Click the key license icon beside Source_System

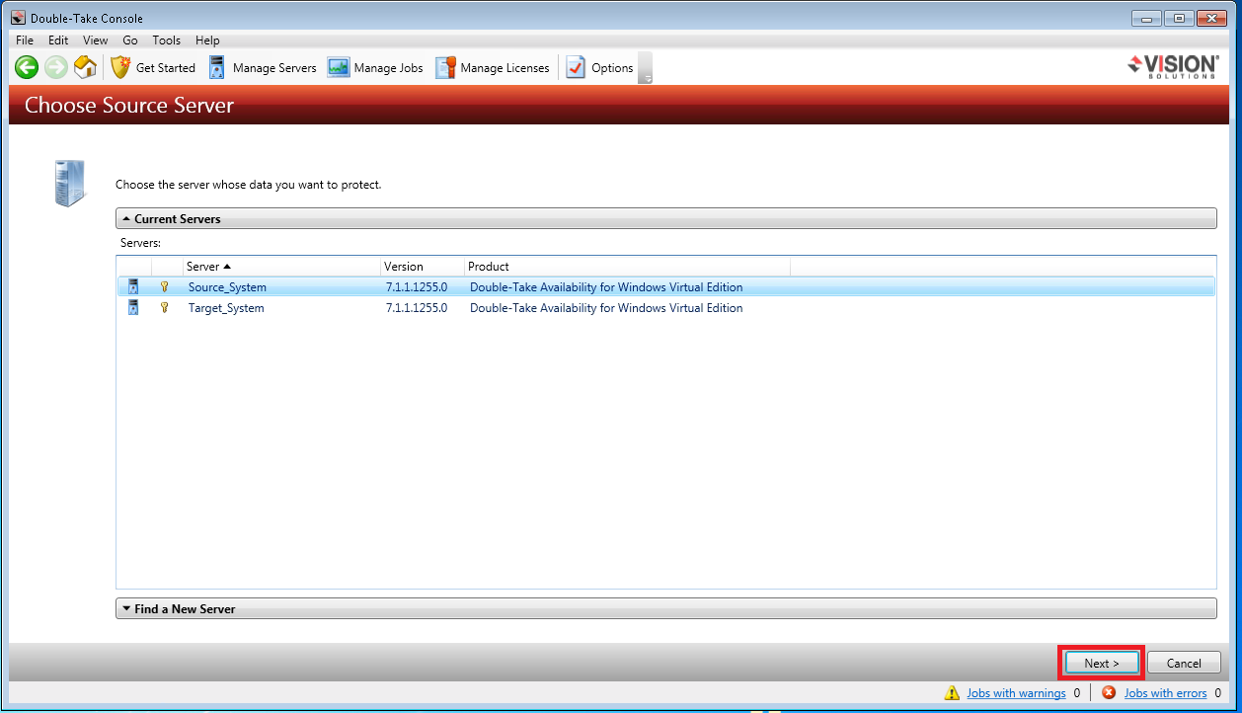pyautogui.click(x=165, y=287)
